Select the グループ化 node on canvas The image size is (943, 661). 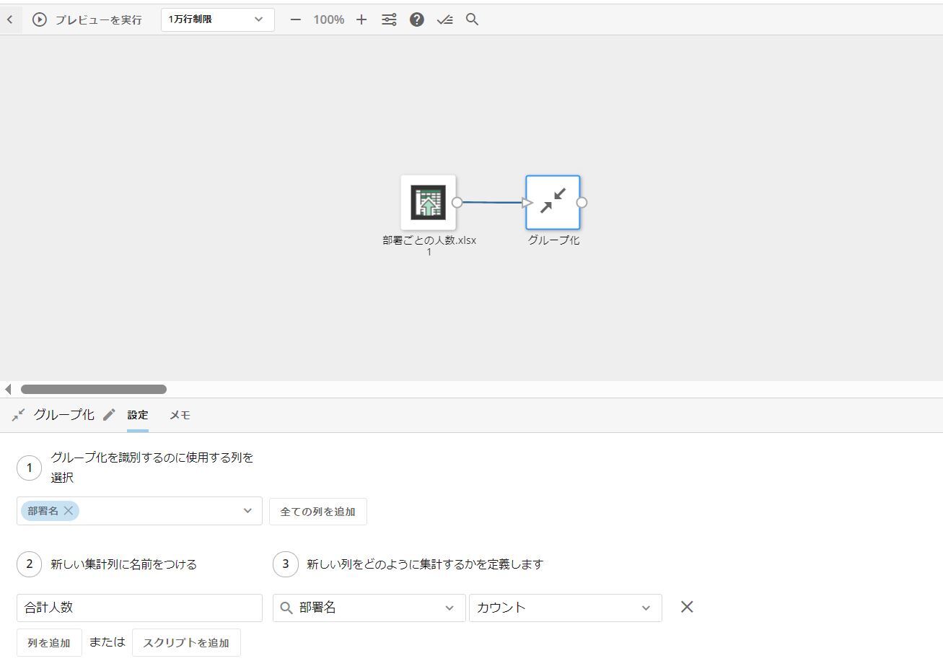coord(553,202)
